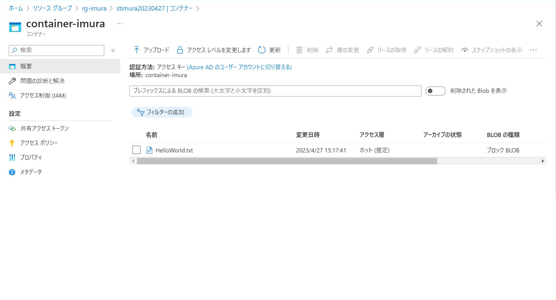Click the acquire lease (リースの取得) icon

tap(370, 50)
